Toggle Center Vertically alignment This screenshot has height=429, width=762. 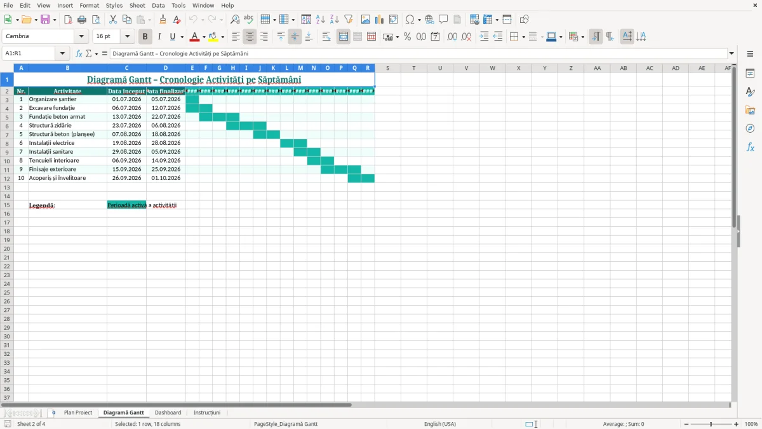click(x=295, y=37)
